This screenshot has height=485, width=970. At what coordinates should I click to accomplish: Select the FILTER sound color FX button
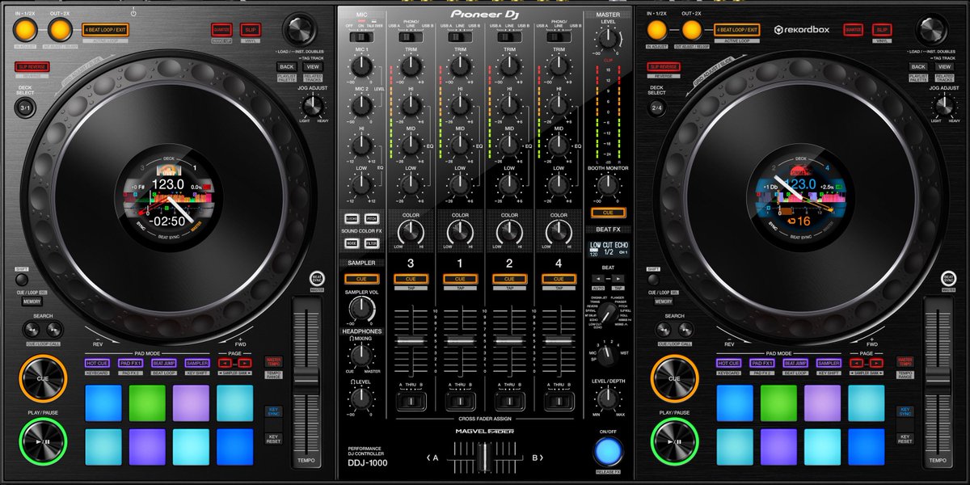point(372,242)
